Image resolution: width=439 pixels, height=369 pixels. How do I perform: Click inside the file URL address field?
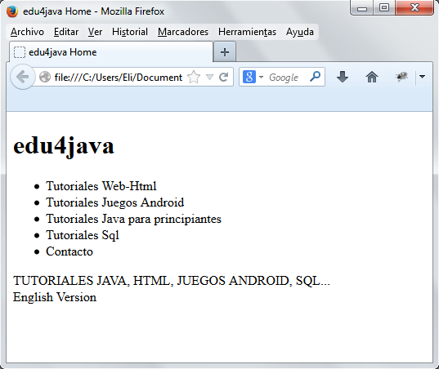(119, 78)
